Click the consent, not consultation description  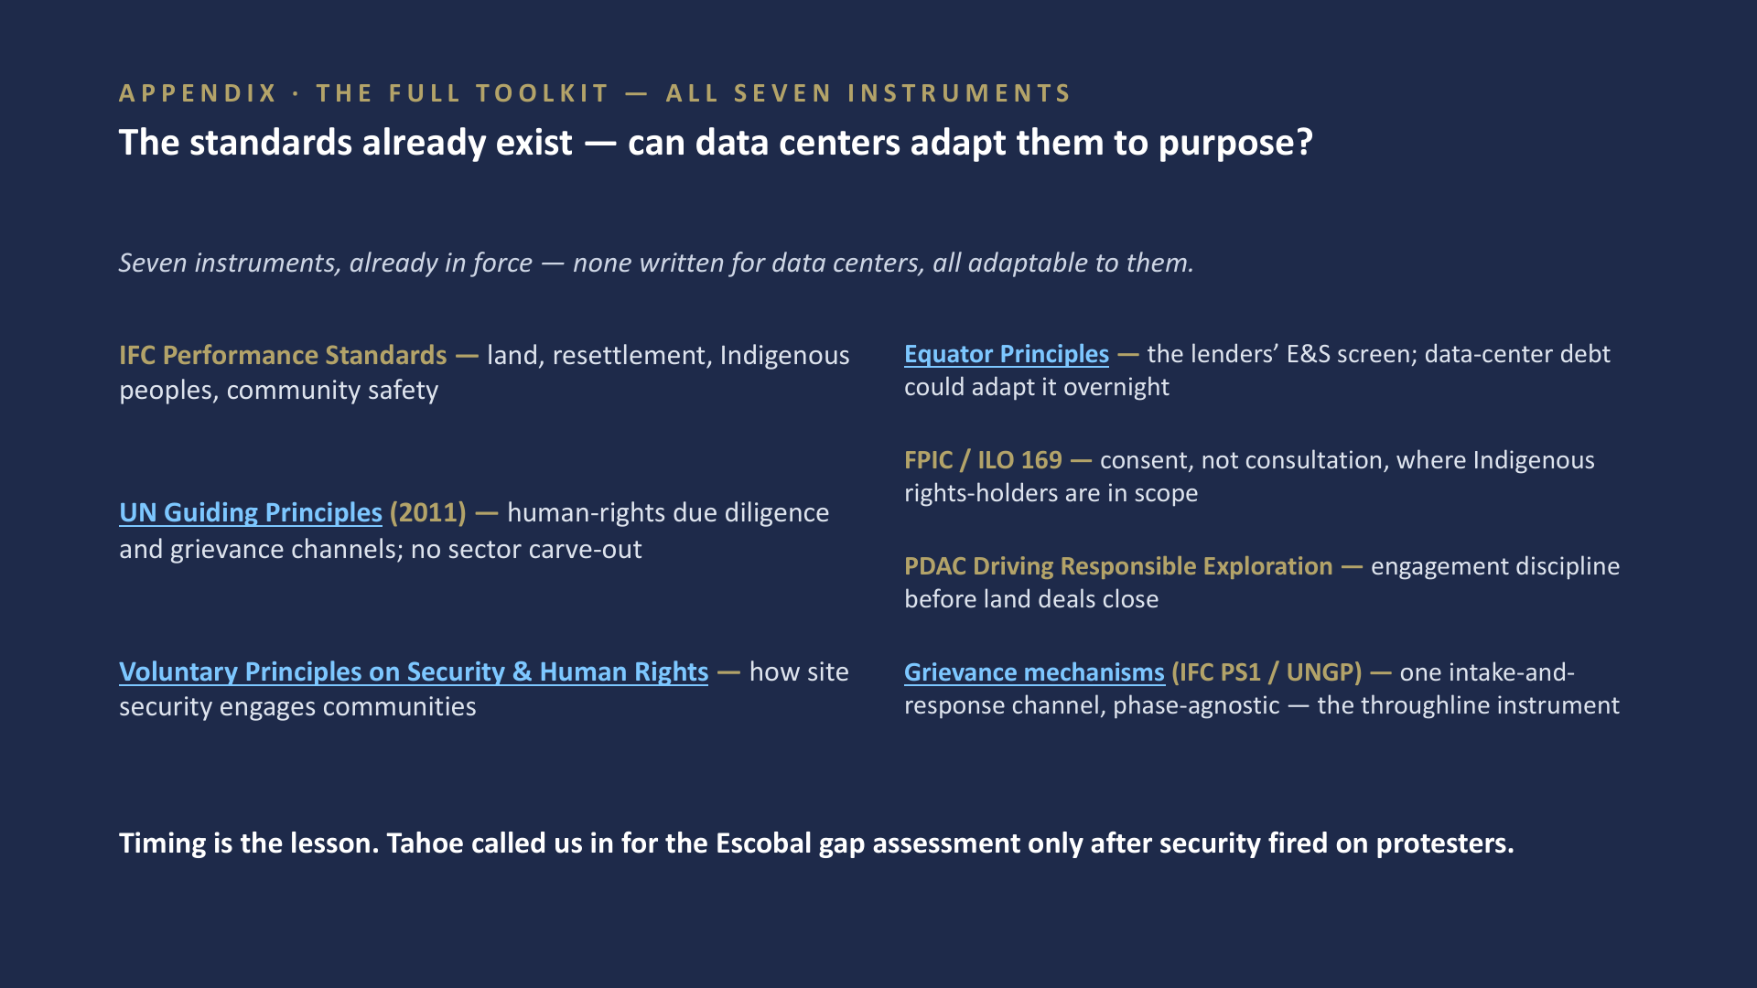(x=1249, y=477)
